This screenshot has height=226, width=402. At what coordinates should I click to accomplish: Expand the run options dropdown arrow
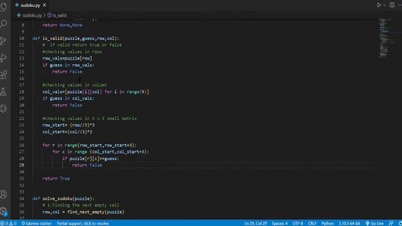pos(384,5)
